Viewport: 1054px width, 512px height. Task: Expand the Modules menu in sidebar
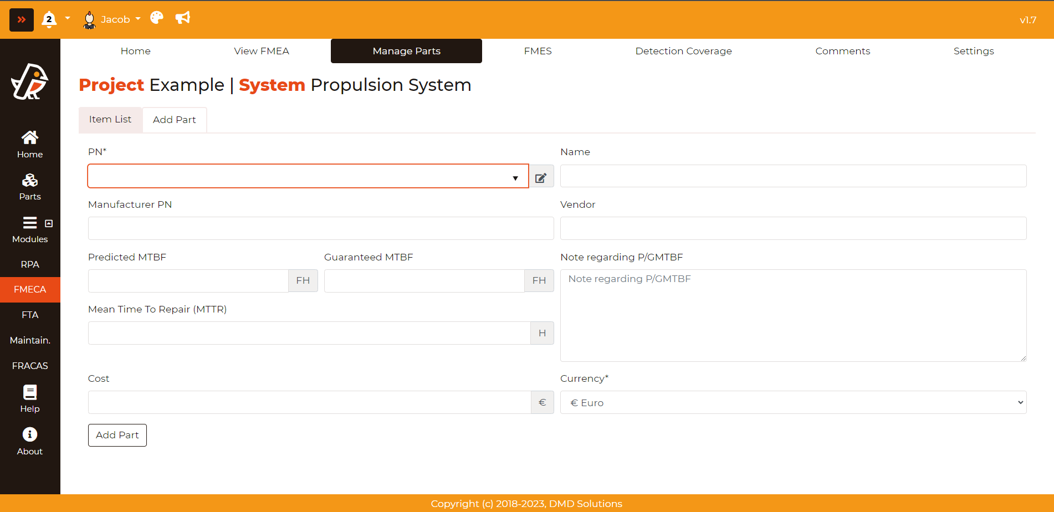(x=30, y=229)
